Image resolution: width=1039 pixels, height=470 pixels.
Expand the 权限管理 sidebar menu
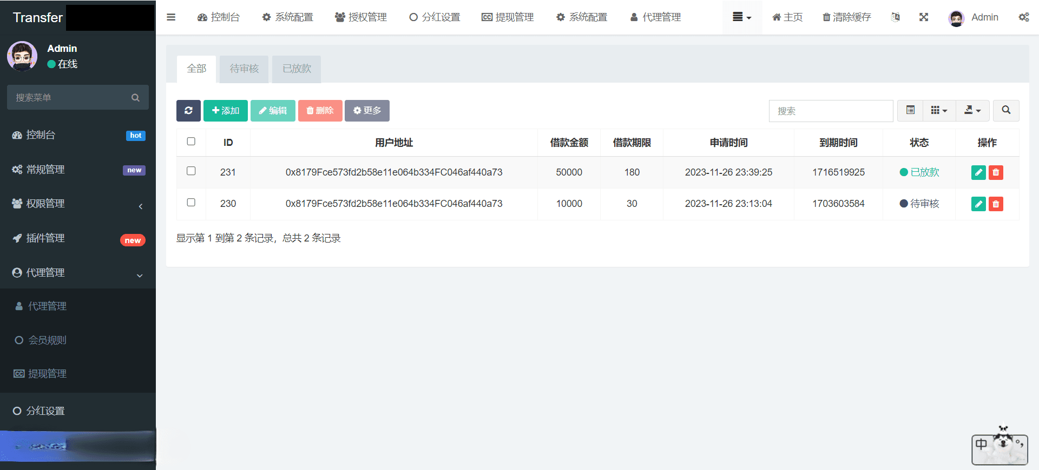pos(78,204)
